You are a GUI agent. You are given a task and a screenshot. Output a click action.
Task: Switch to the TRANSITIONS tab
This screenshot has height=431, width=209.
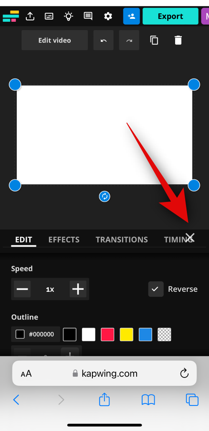pos(122,240)
